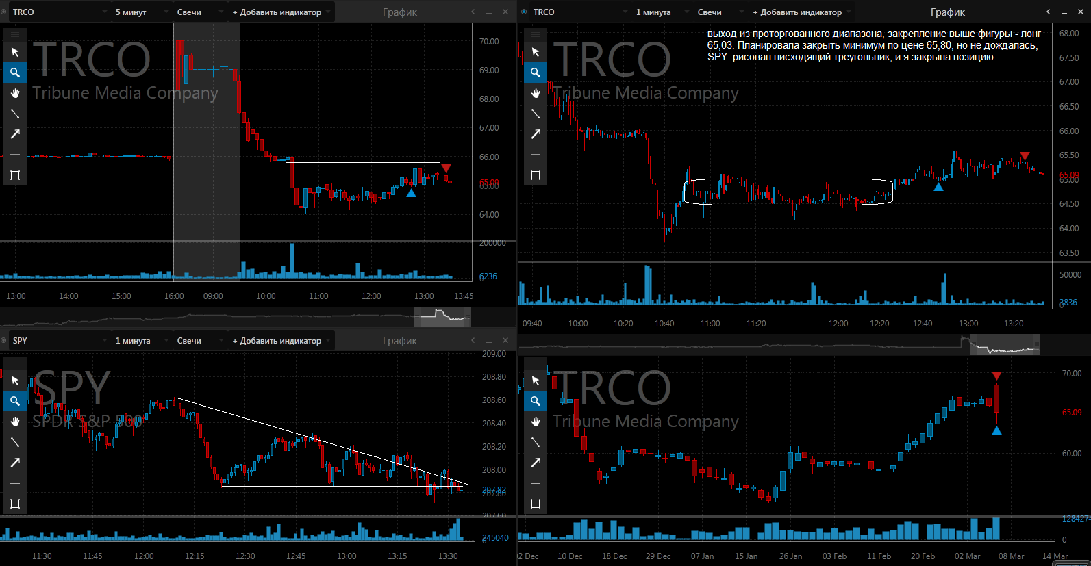This screenshot has width=1091, height=566.
Task: Select the rectangle tool in TRCO 5-minute chart
Action: coord(15,175)
